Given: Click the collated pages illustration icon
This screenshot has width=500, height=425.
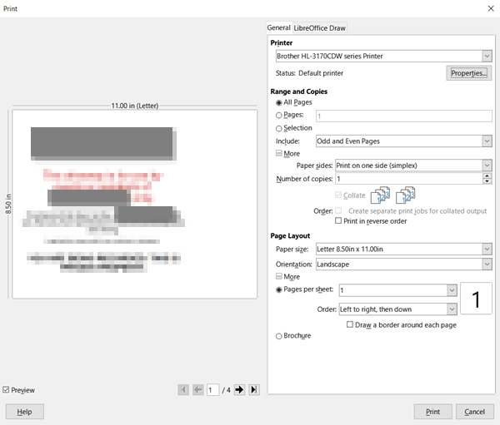Looking at the screenshot, I should click(380, 195).
